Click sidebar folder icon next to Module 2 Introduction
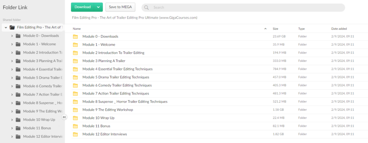The height and width of the screenshot is (143, 368). [x=18, y=52]
